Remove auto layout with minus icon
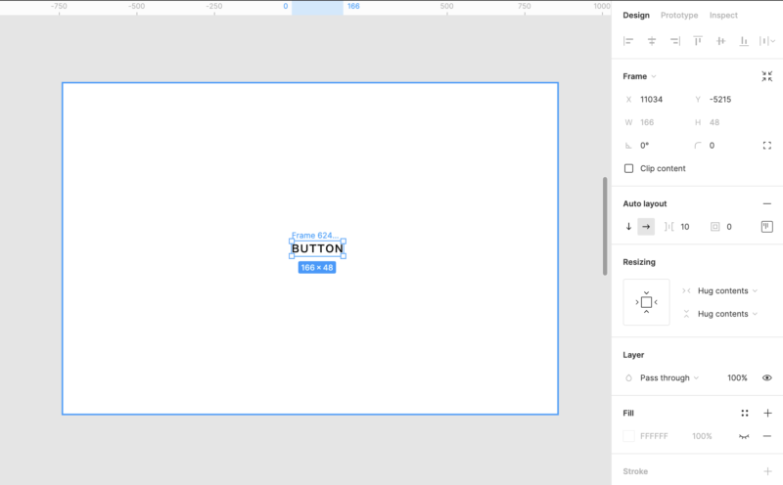The image size is (783, 485). tap(767, 203)
